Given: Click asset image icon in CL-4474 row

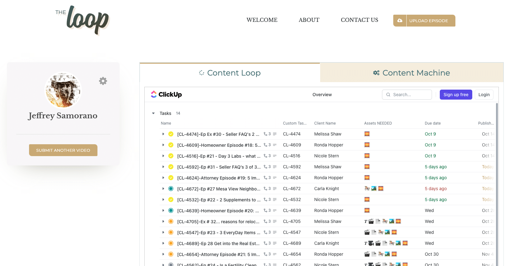Looking at the screenshot, I should tap(367, 134).
